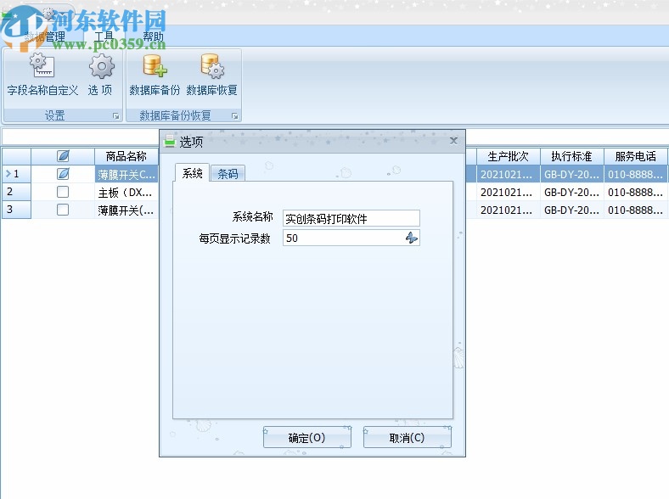Switch to the 条码 tab in the dialog
Screen dimensions: 669x499
[228, 174]
